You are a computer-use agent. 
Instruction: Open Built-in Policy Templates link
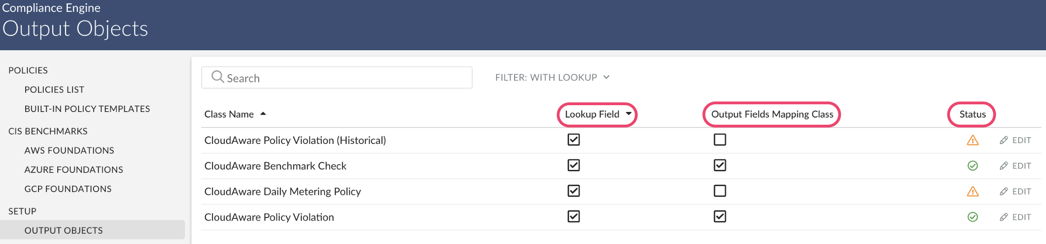pyautogui.click(x=87, y=109)
